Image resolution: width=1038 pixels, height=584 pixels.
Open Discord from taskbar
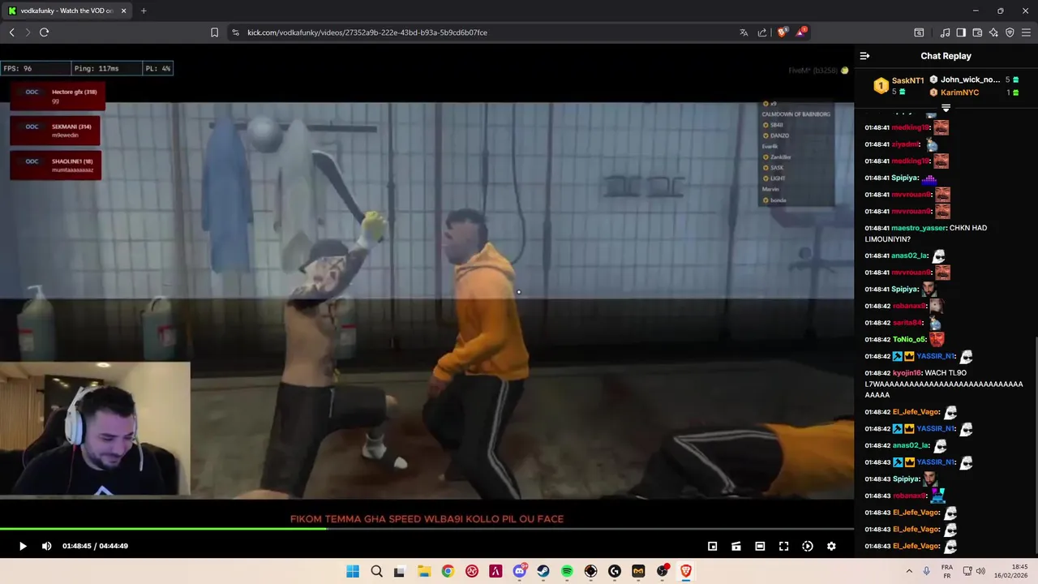pyautogui.click(x=519, y=571)
